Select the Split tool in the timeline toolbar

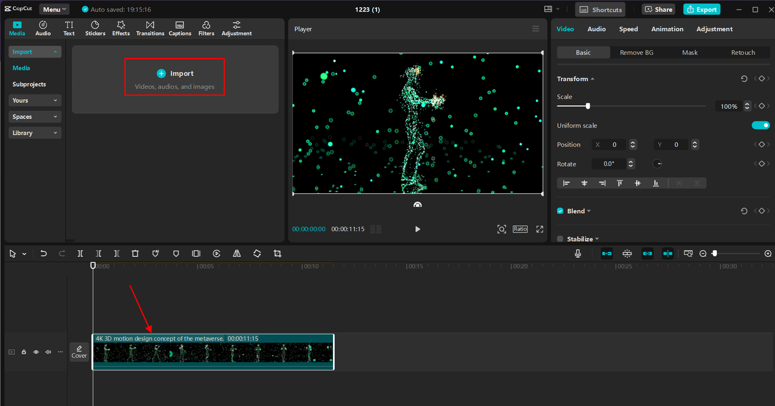80,253
